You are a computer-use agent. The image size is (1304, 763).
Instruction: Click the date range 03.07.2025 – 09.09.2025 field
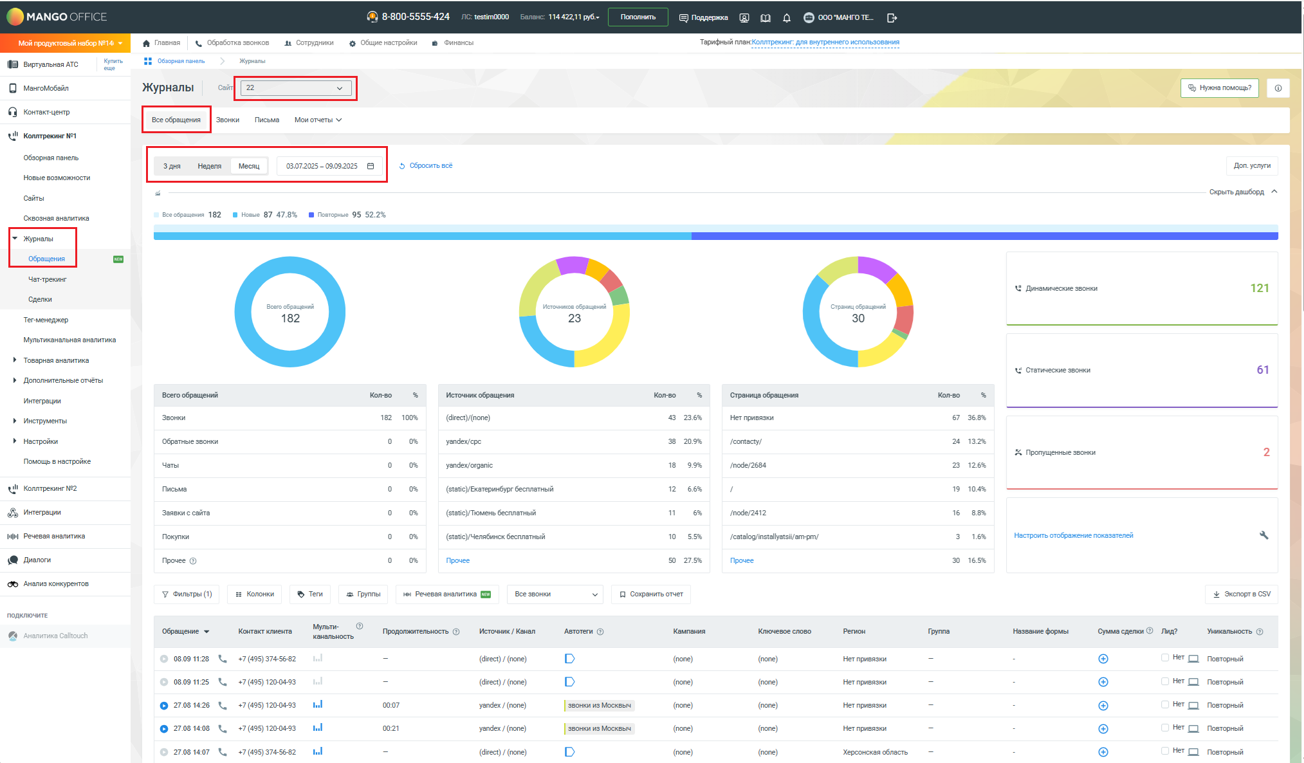(x=329, y=166)
